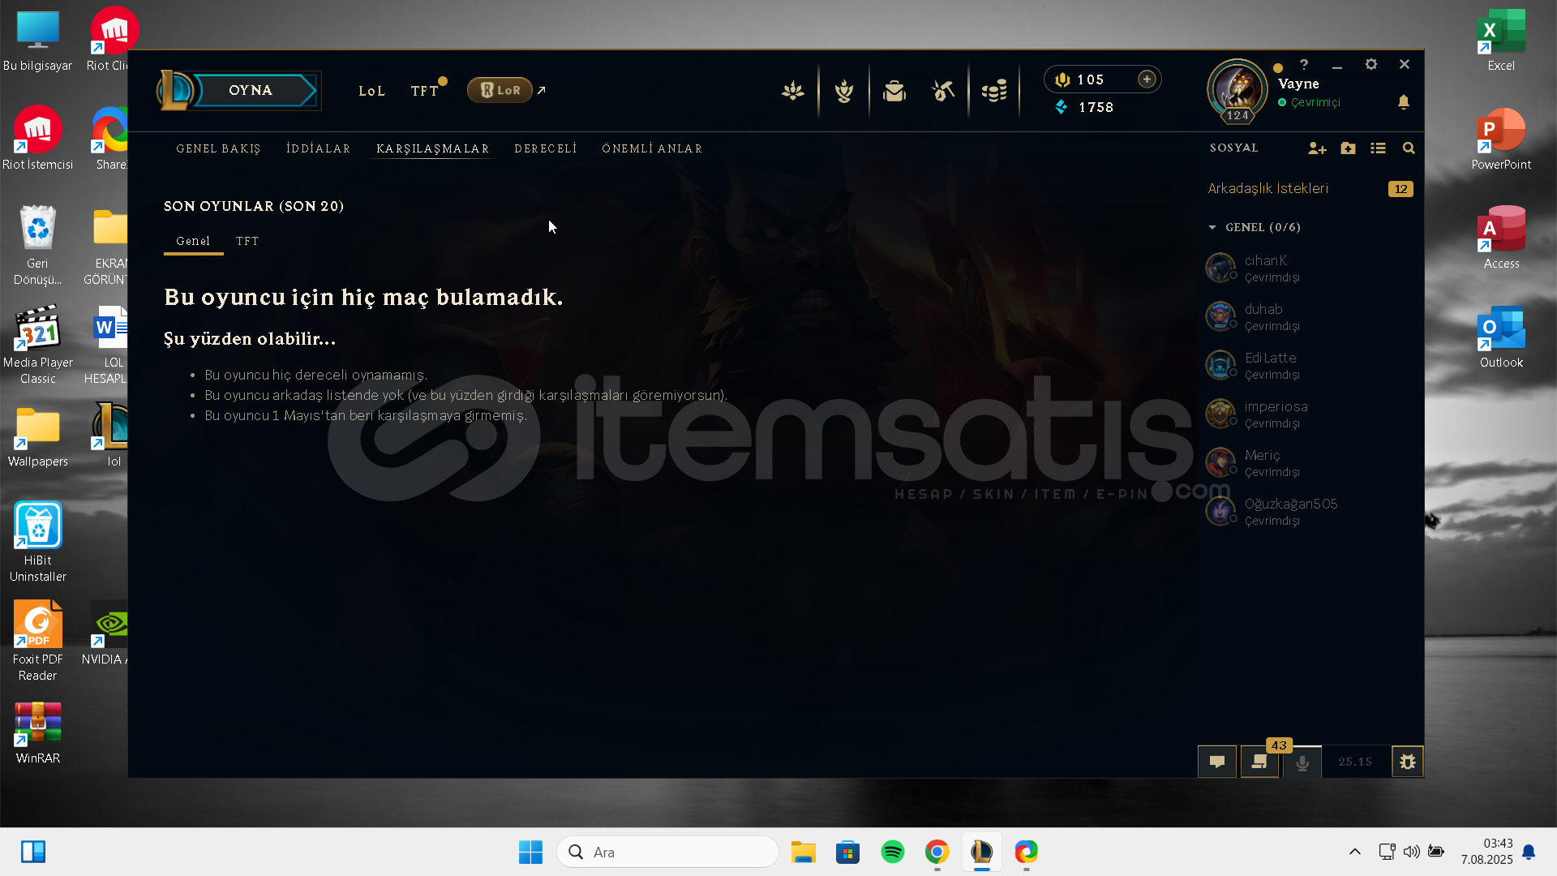Image resolution: width=1557 pixels, height=876 pixels.
Task: Switch to LoL in top navigation
Action: (372, 91)
